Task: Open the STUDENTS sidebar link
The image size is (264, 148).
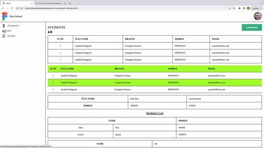Action: click(x=13, y=26)
